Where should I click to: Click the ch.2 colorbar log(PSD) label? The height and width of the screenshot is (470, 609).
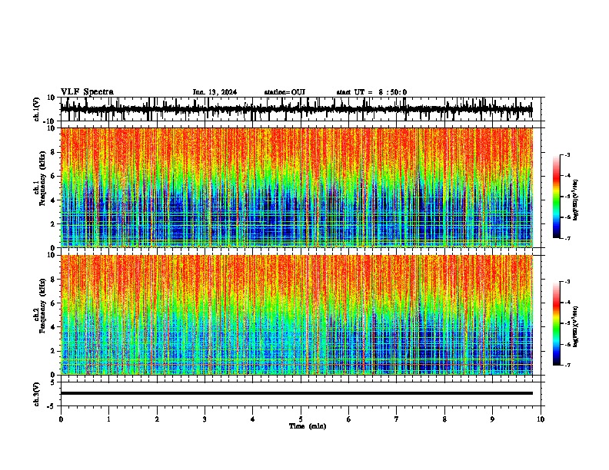pyautogui.click(x=576, y=326)
